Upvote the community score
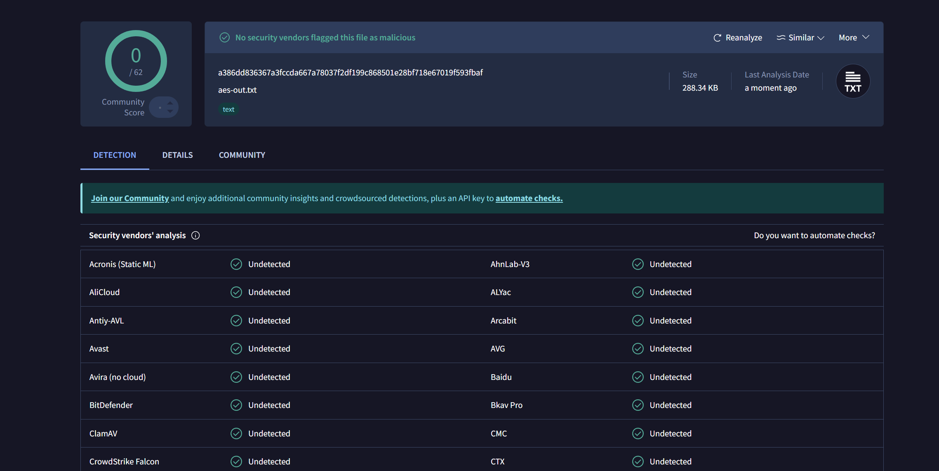Screen dimensions: 939x471 170,103
